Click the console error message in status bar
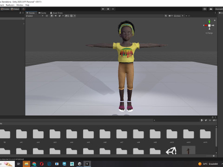Image resolution: width=223 pixels, height=167 pixels. coord(12,159)
